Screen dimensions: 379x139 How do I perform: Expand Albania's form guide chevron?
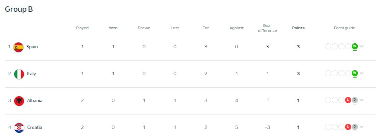(x=362, y=100)
